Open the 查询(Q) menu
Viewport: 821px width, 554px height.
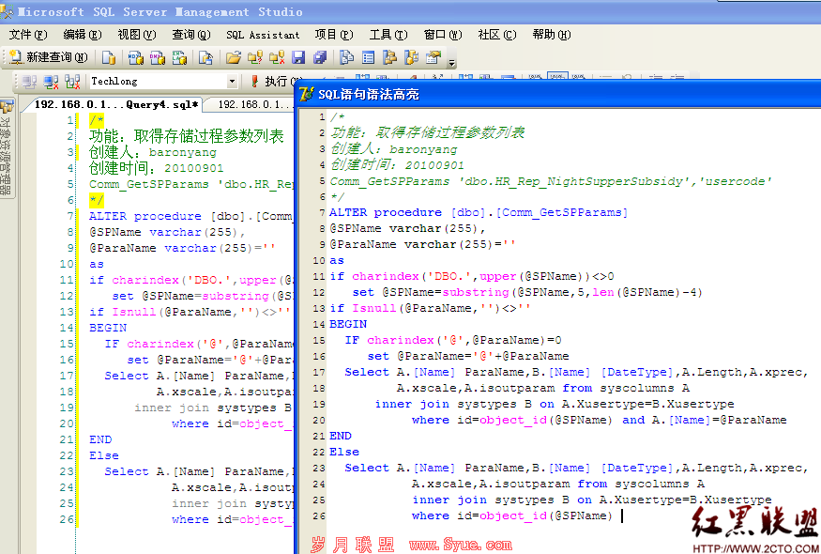(191, 35)
